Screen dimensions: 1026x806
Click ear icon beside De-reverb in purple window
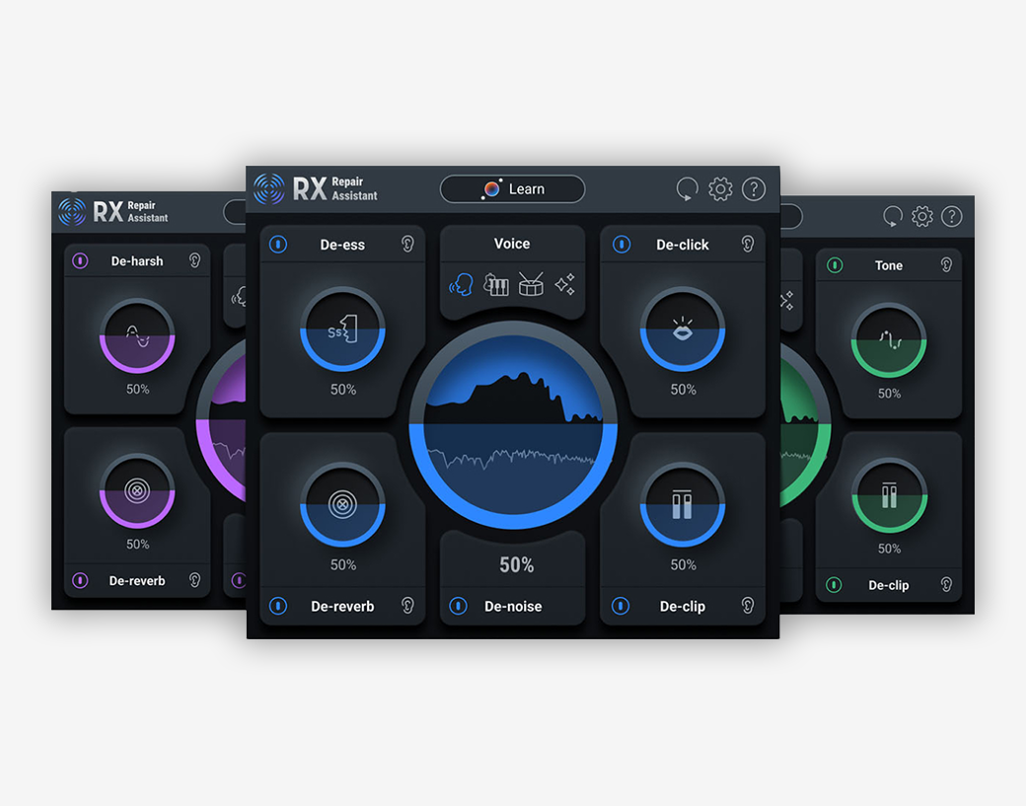point(194,580)
